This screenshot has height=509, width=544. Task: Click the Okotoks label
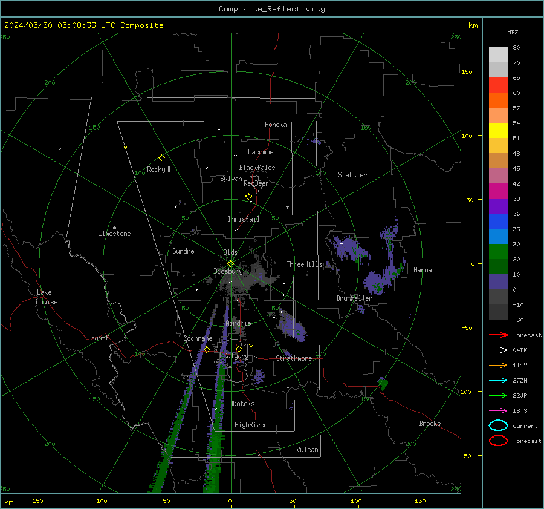click(242, 404)
